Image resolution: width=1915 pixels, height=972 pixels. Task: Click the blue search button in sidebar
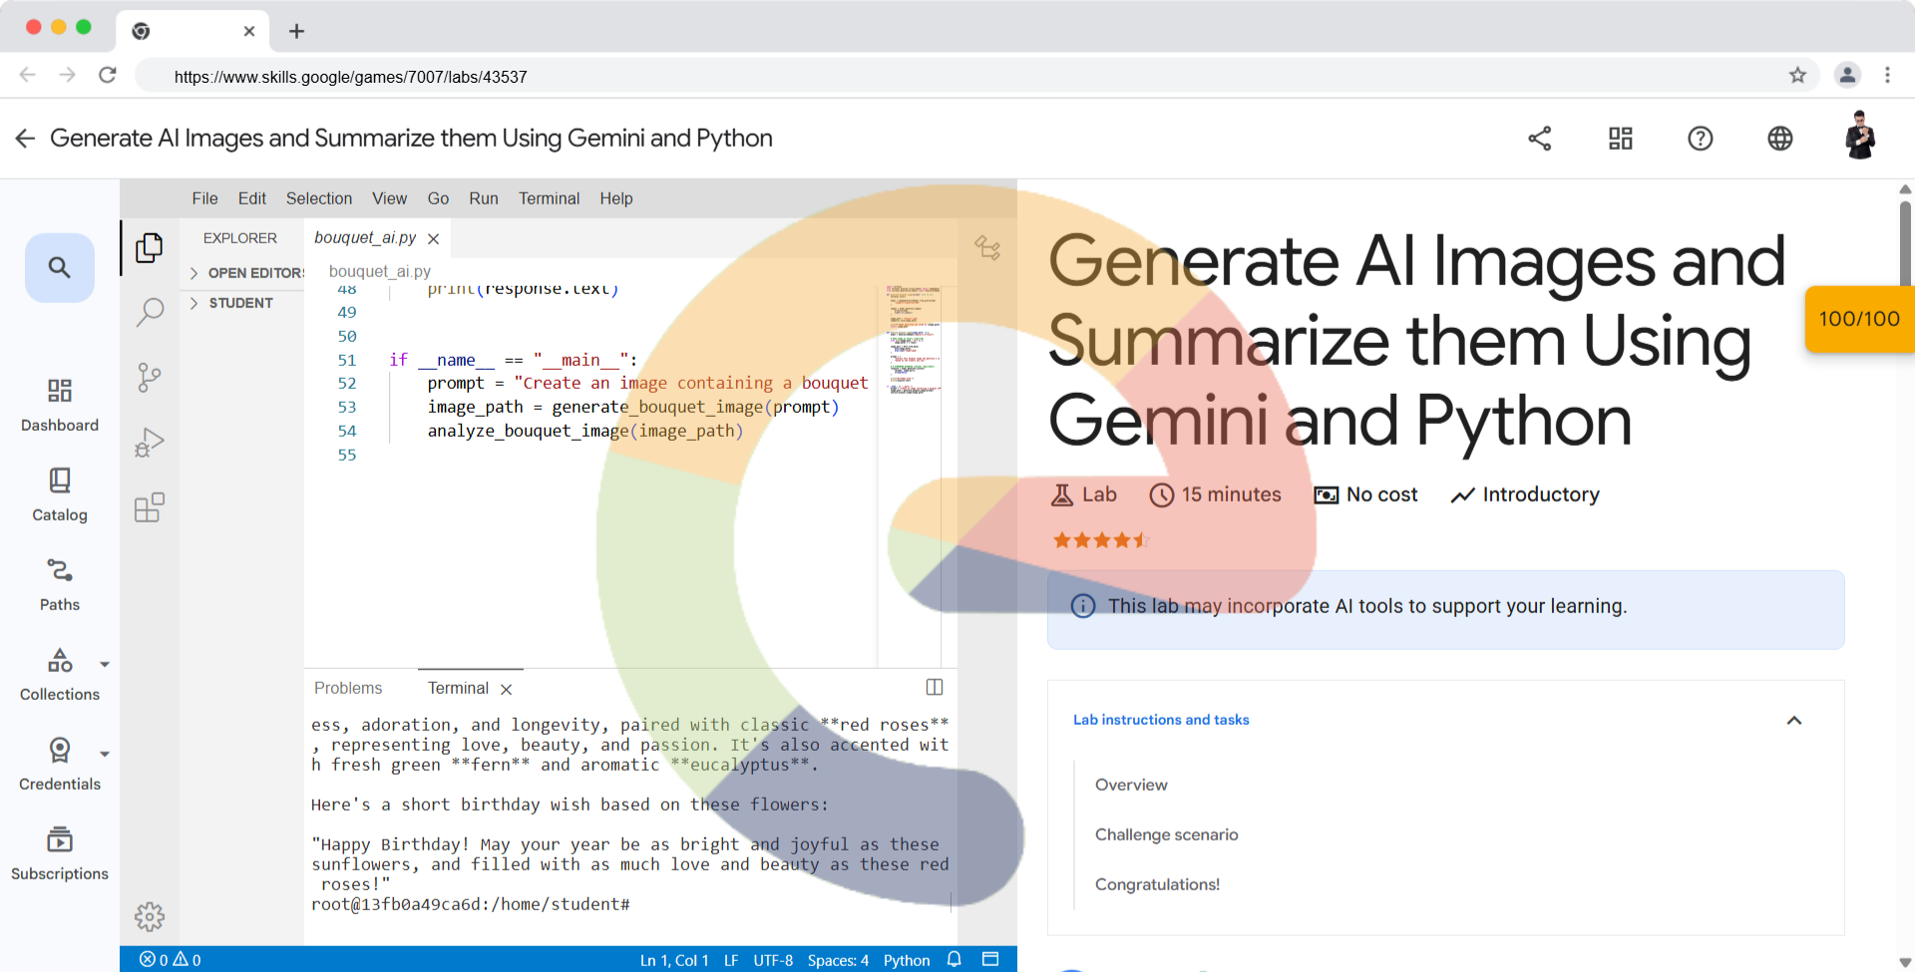click(x=60, y=267)
